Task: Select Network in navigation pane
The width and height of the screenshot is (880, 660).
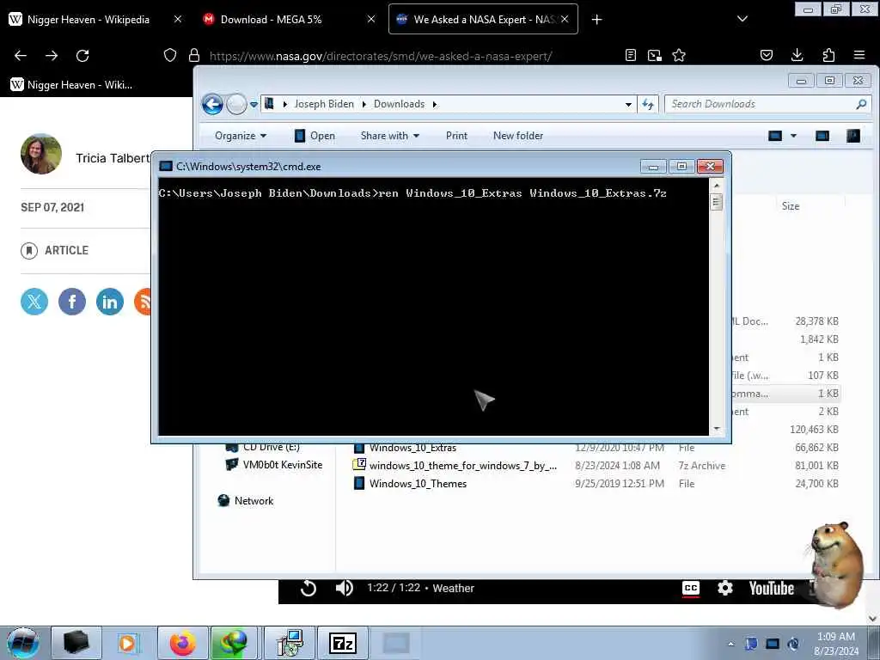Action: (254, 501)
